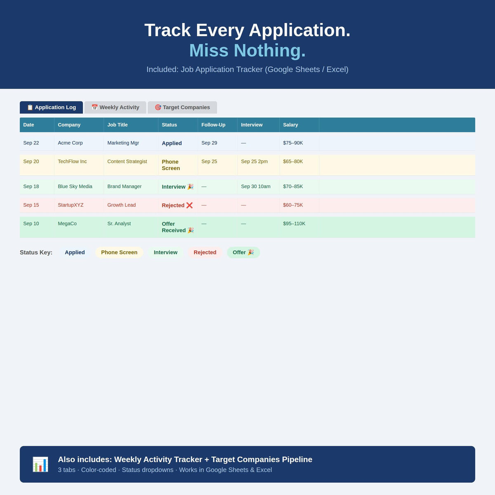Click the Interview status key pill
Viewport: 495px width, 495px height.
coord(165,252)
